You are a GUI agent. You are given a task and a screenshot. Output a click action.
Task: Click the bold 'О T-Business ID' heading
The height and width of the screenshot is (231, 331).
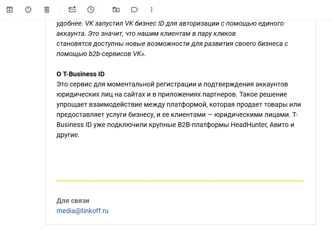point(80,74)
